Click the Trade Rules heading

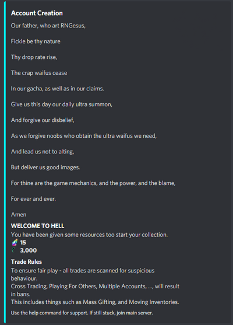pyautogui.click(x=26, y=262)
